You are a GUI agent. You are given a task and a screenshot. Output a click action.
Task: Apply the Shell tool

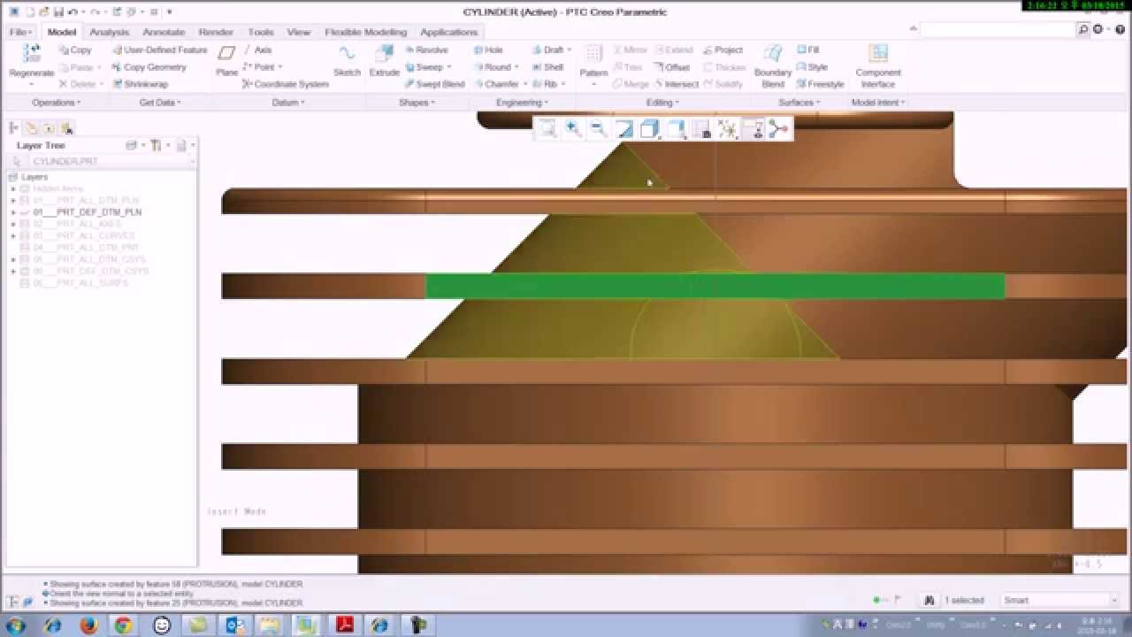click(547, 67)
